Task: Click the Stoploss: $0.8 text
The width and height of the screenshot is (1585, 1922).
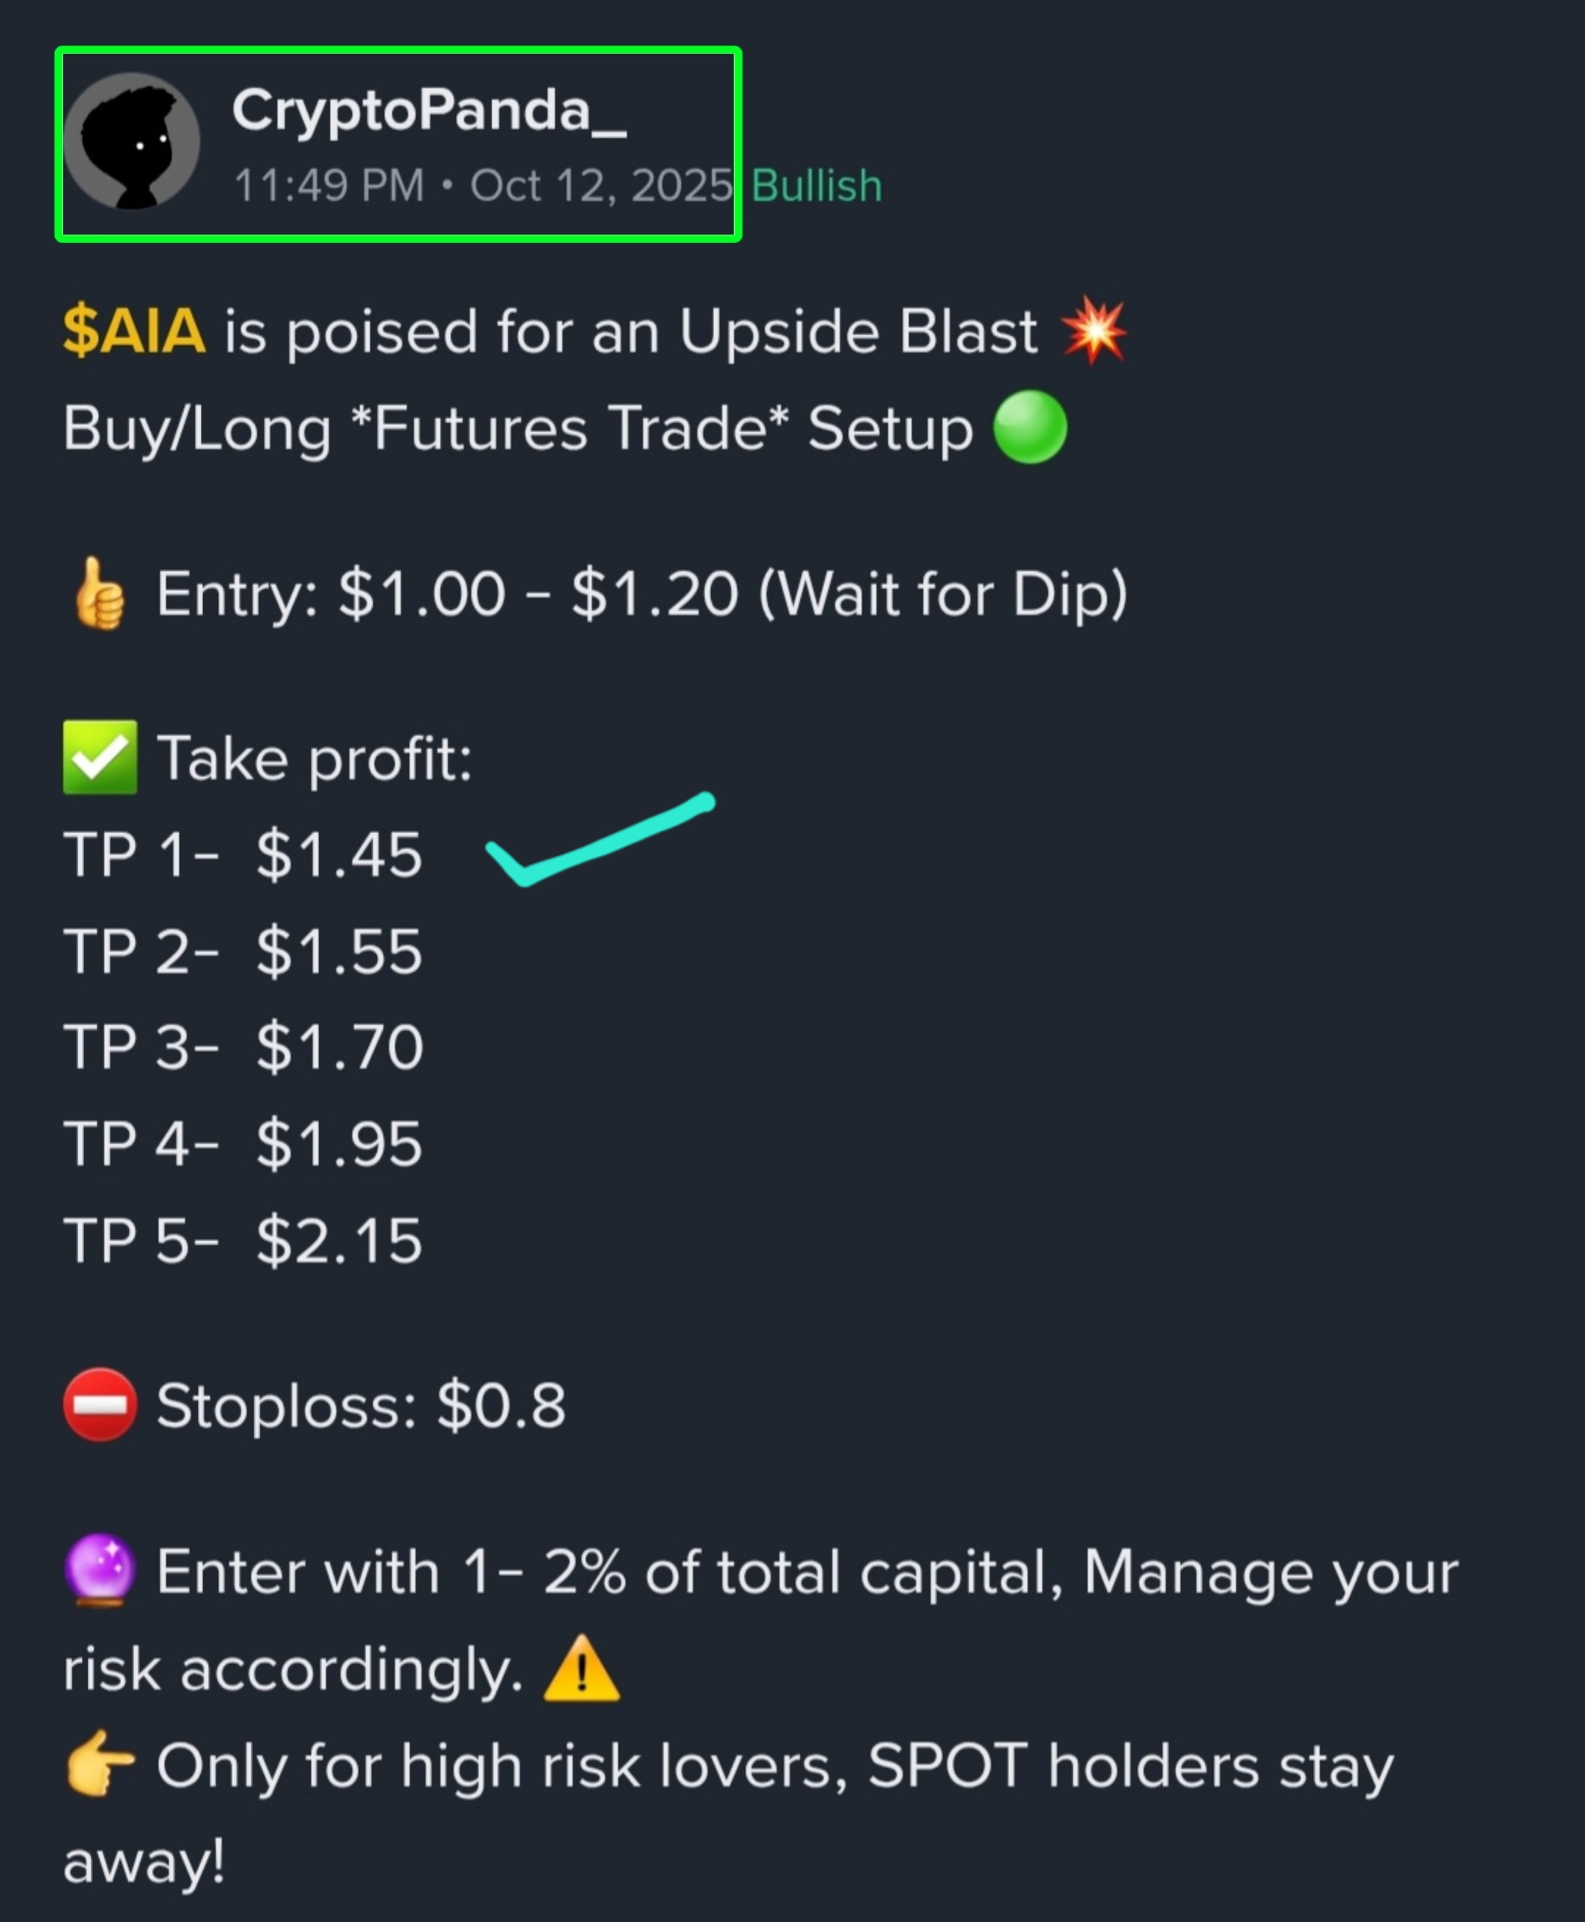Action: tap(362, 1404)
